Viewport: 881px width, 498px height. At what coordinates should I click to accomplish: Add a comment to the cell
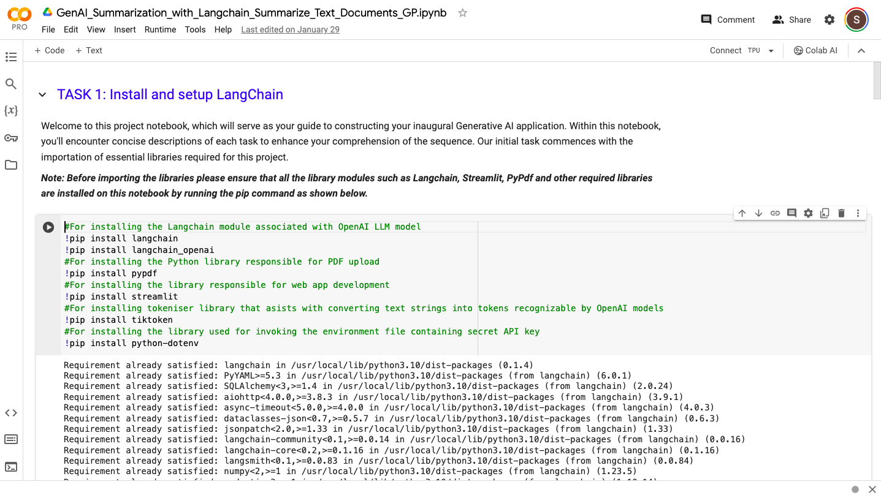pos(791,213)
